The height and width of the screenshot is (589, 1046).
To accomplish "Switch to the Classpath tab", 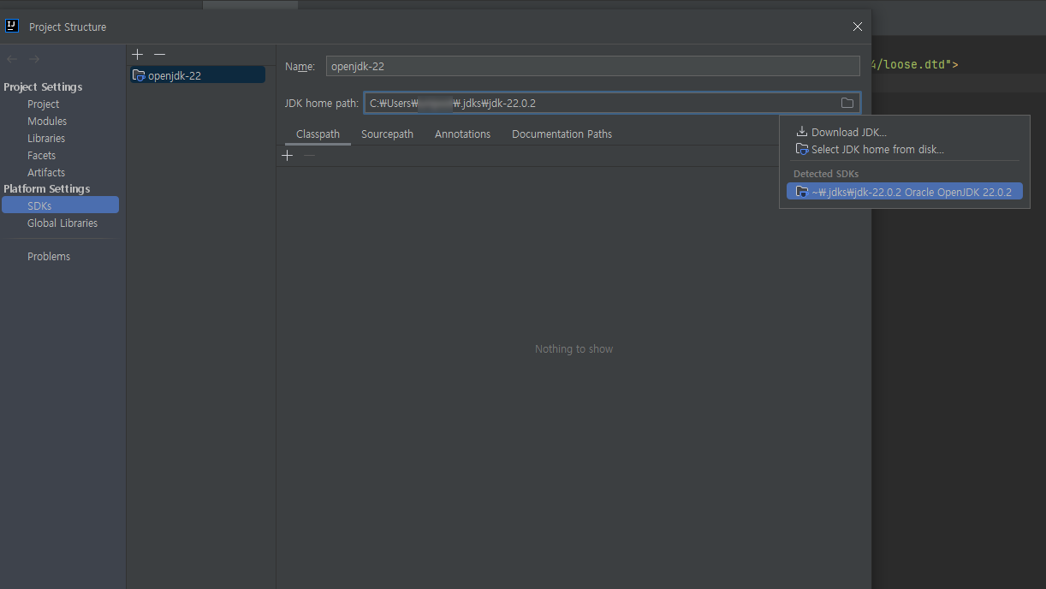I will pos(318,134).
